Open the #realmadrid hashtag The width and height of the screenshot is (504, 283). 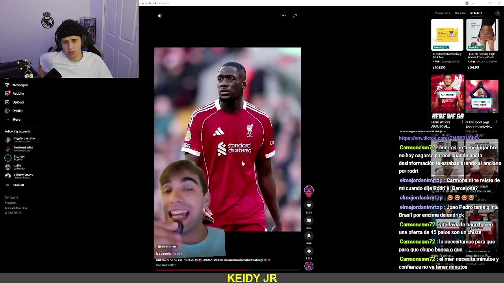click(x=236, y=260)
